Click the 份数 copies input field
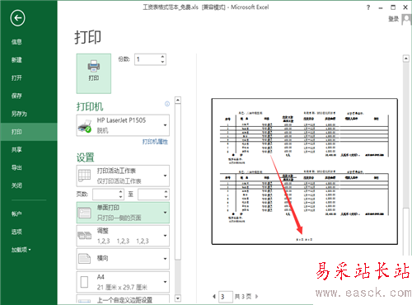The width and height of the screenshot is (412, 305). pyautogui.click(x=147, y=59)
